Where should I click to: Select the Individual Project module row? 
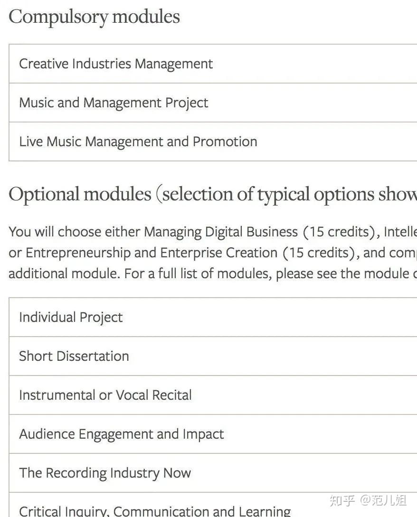[x=71, y=317]
